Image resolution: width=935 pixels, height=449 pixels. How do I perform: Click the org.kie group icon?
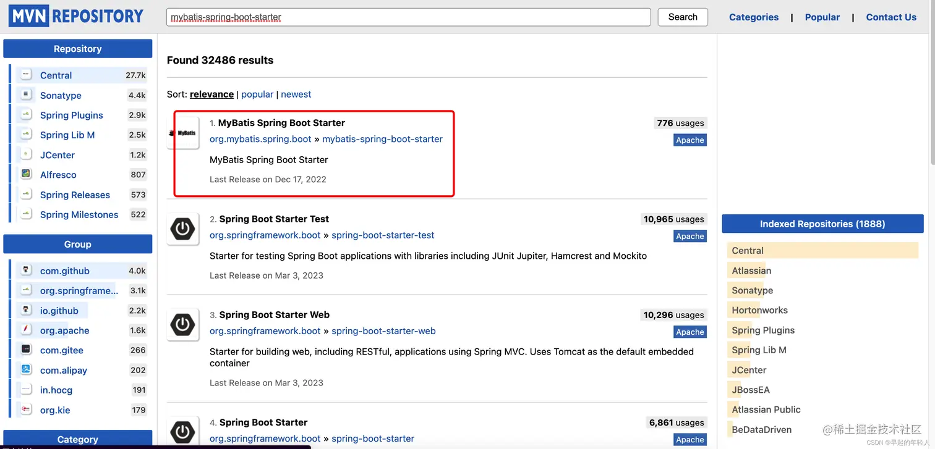pos(26,409)
